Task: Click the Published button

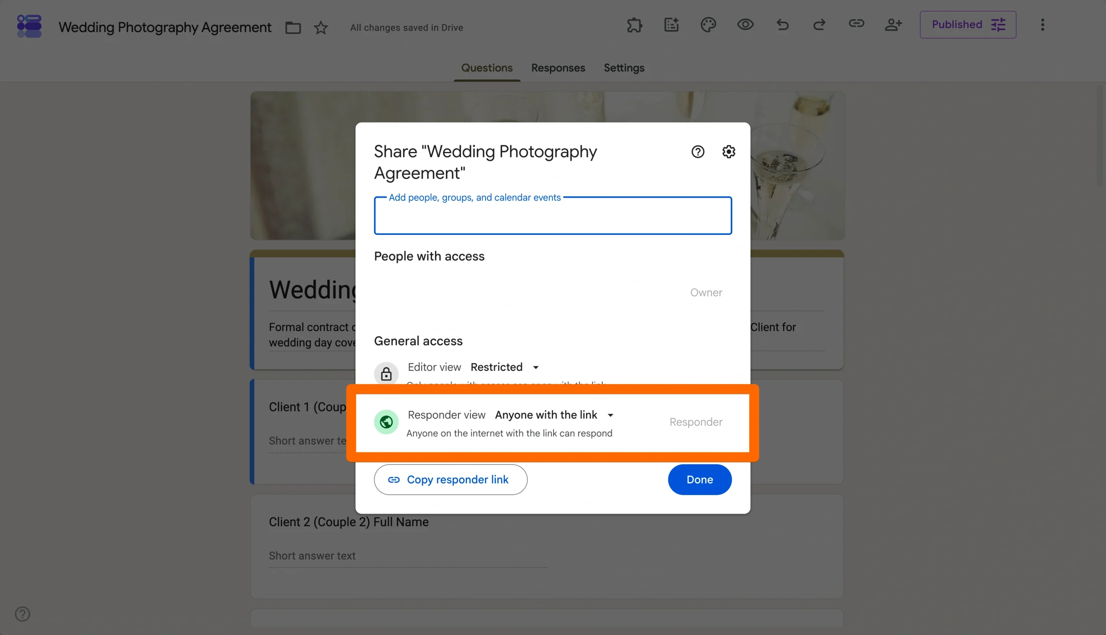Action: [x=968, y=25]
